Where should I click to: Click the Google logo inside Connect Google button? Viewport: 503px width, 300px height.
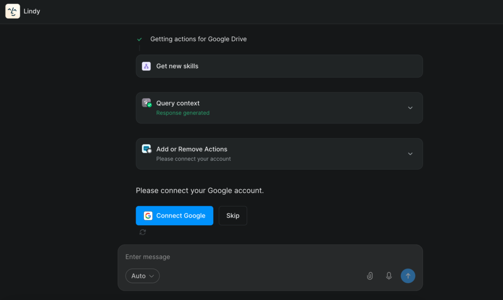tap(149, 215)
